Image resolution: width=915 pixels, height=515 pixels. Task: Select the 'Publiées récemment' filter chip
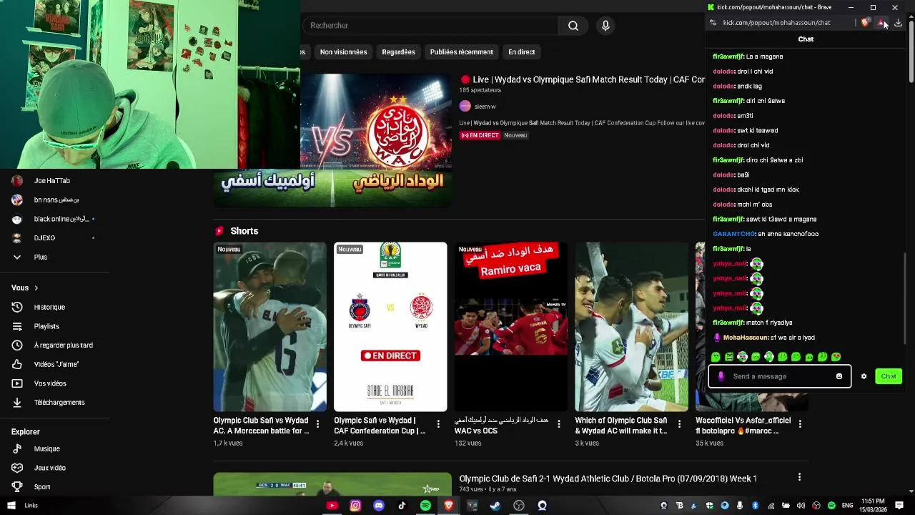pyautogui.click(x=461, y=52)
